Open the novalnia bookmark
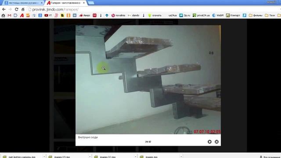The image size is (281, 158). (118, 15)
